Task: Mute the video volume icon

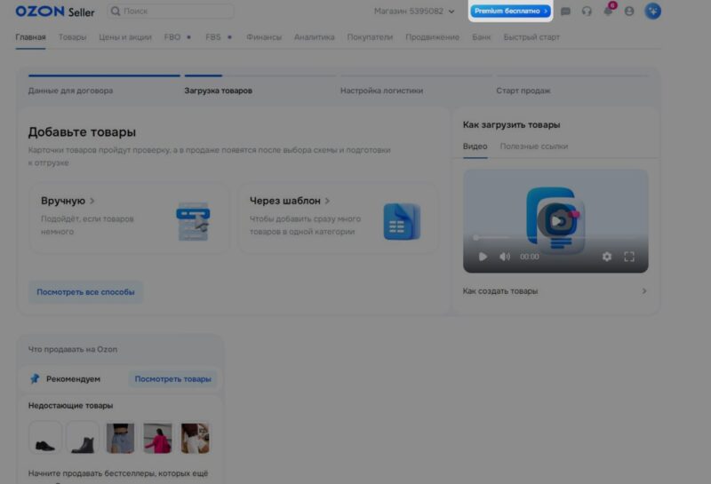Action: click(505, 257)
